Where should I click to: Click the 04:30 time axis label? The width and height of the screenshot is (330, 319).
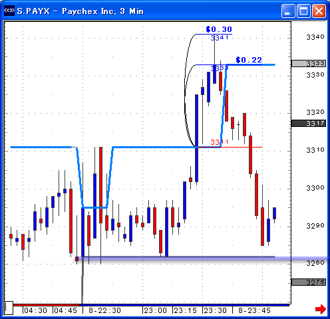[x=35, y=310]
